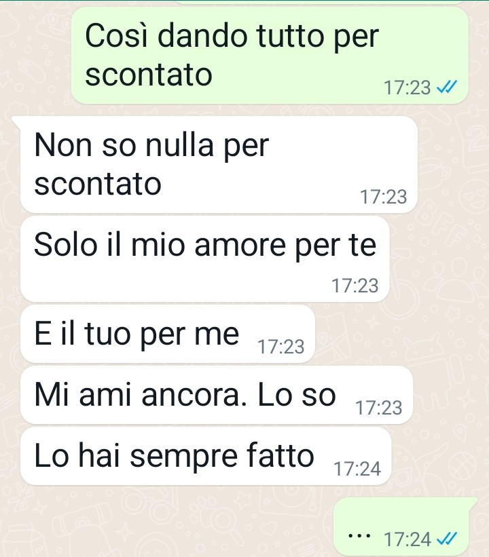This screenshot has width=489, height=557.
Task: Tap the 17:24 timestamp on 'Lo hai sempre fatto'
Action: [x=357, y=469]
